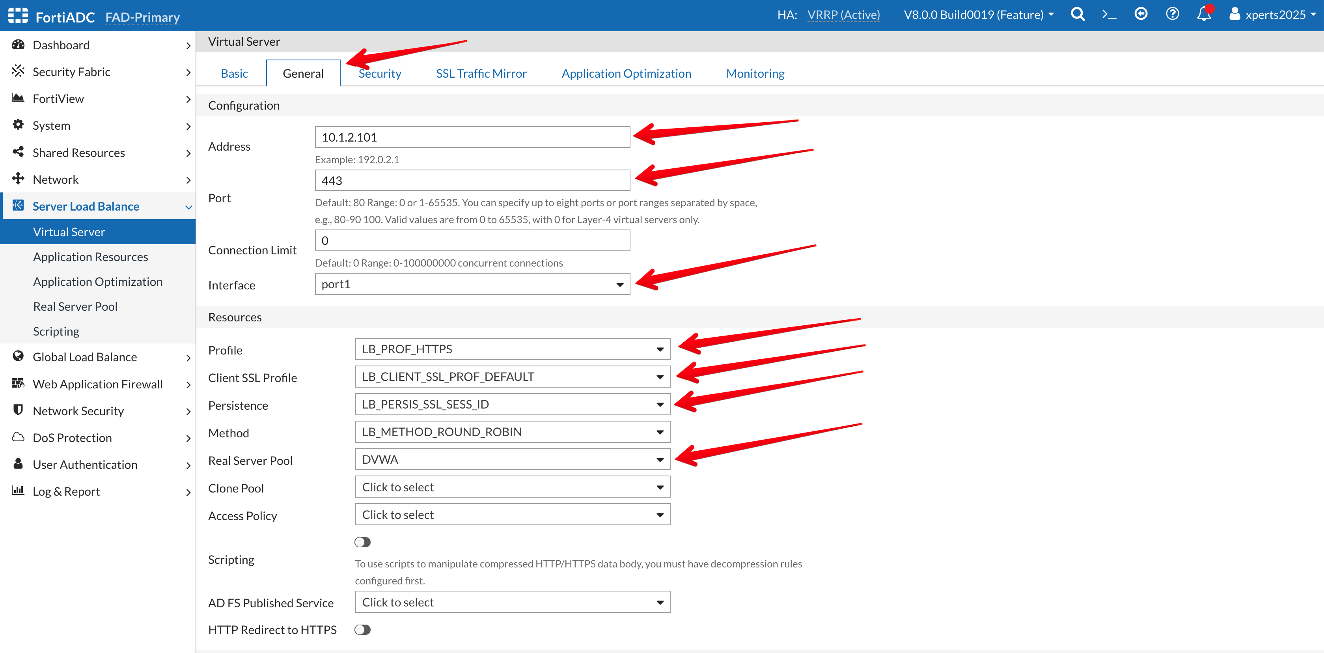This screenshot has height=653, width=1324.
Task: Click the Address input field
Action: pos(472,137)
